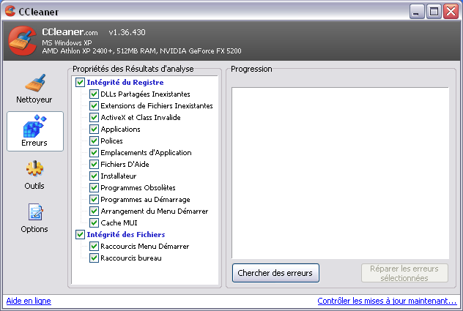Toggle Emplacements d'Application checkbox
463x311 pixels.
tap(94, 152)
